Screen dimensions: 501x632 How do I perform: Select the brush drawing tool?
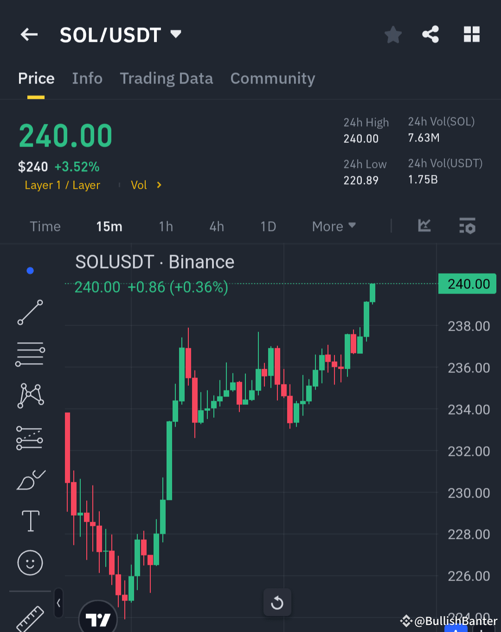(x=30, y=480)
